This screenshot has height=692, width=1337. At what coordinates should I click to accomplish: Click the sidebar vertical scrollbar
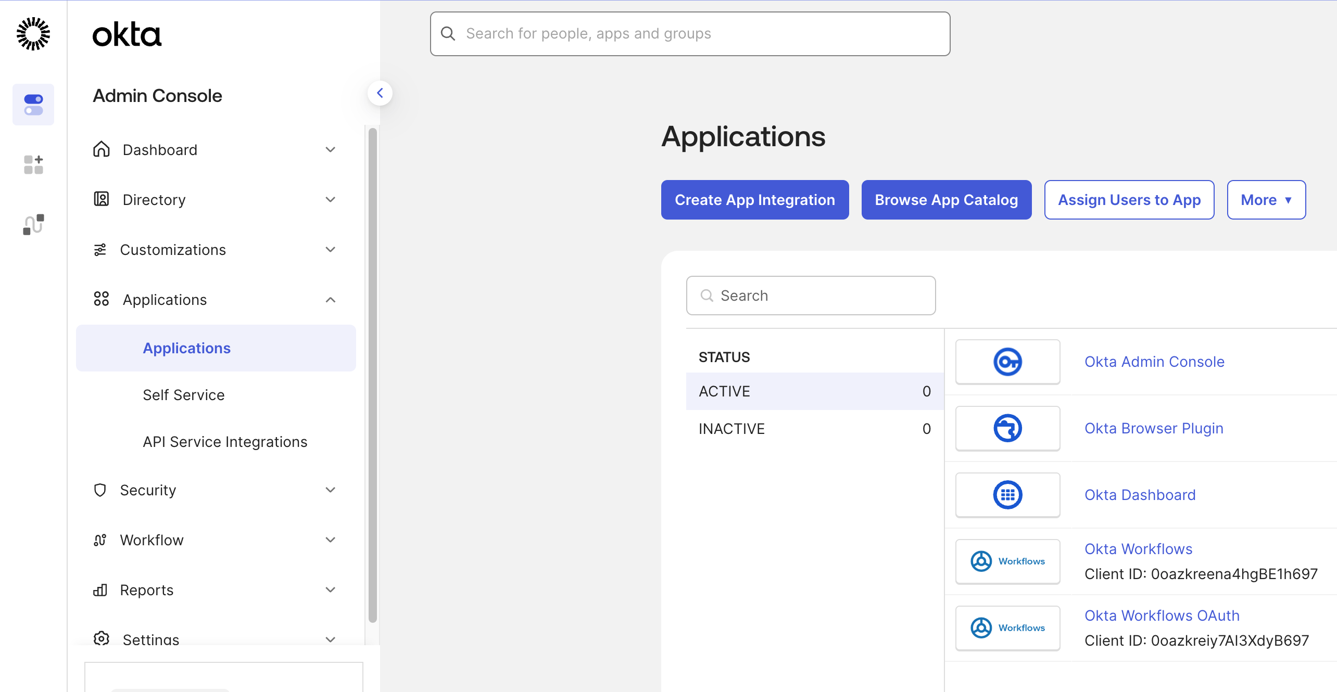372,375
